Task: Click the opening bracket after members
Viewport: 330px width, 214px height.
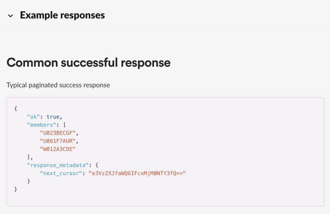Action: [x=65, y=125]
